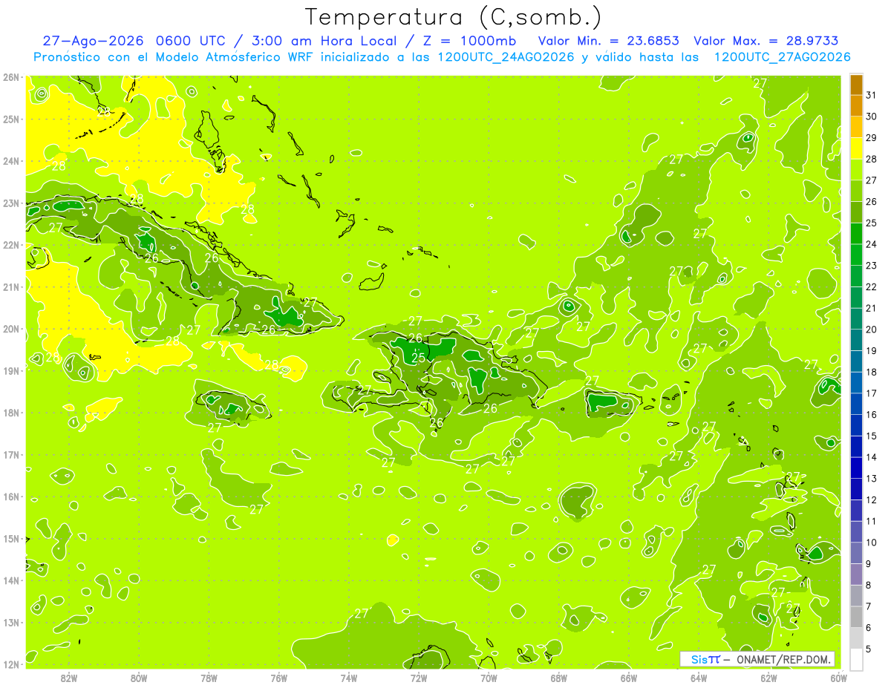Image resolution: width=891 pixels, height=688 pixels.
Task: Click the '76W' longitude axis label
Action: point(279,678)
